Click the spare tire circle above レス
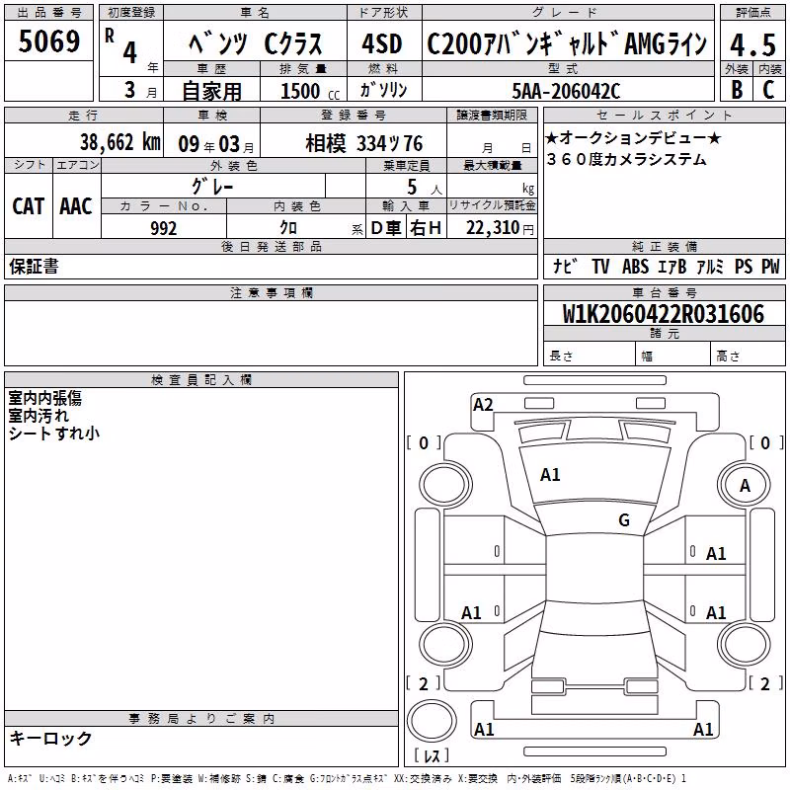Screen dimensions: 790x790 432,721
